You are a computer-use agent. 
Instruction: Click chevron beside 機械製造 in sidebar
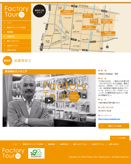pos(4,32)
